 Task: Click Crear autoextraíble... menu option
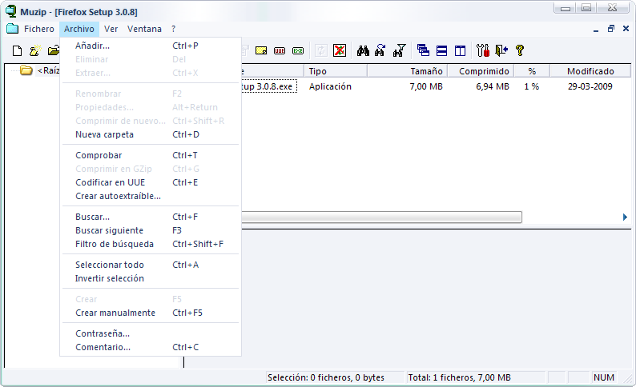coord(118,196)
